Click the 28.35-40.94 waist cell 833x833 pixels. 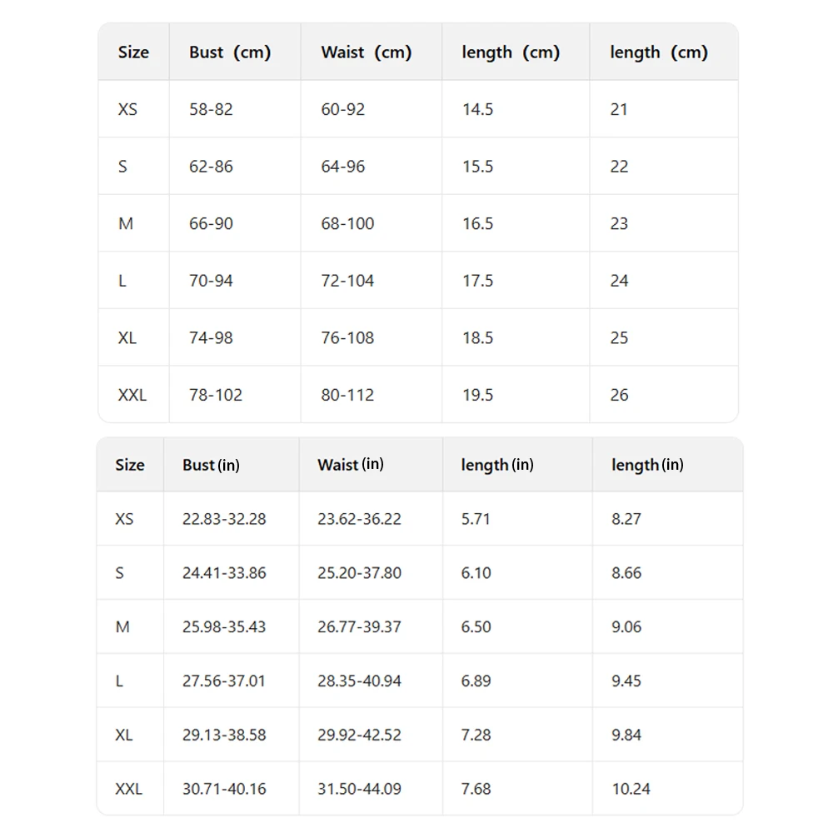click(359, 681)
